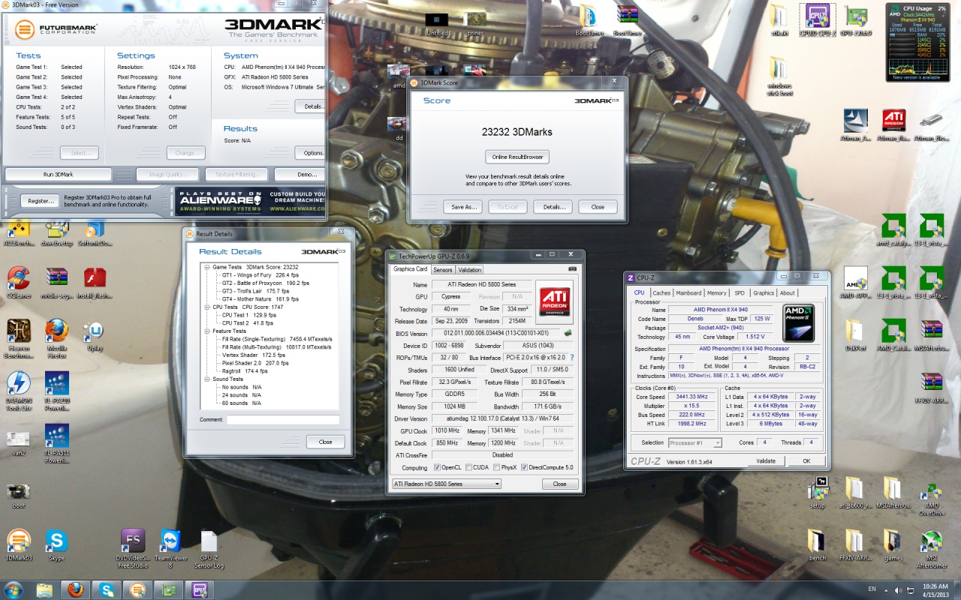This screenshot has height=600, width=961.
Task: Switch to the Sensors tab in GPU-Z
Action: click(x=442, y=269)
